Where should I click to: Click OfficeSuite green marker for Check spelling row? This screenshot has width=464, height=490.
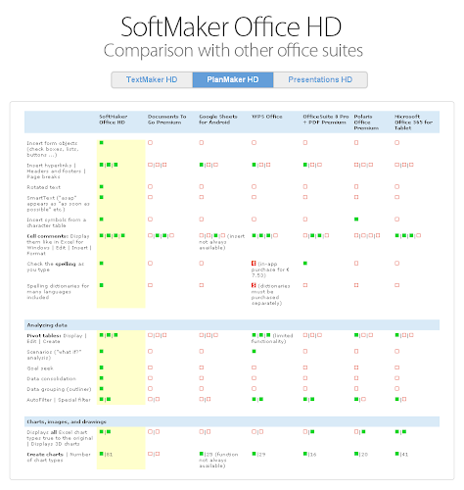305,264
